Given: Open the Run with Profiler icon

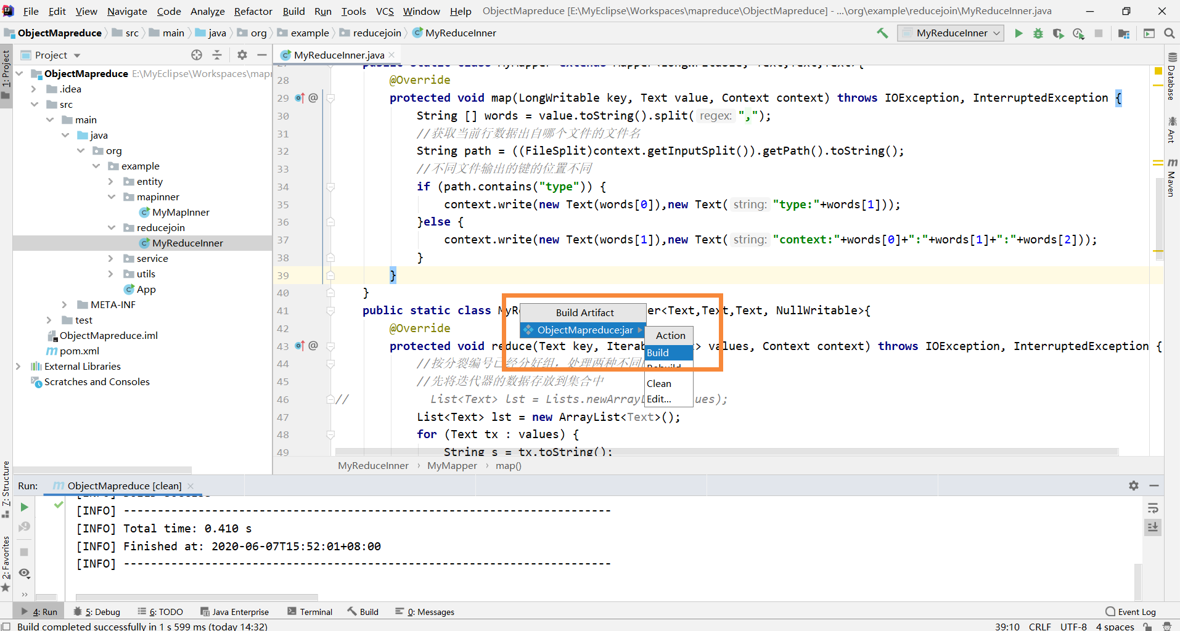Looking at the screenshot, I should coord(1078,33).
